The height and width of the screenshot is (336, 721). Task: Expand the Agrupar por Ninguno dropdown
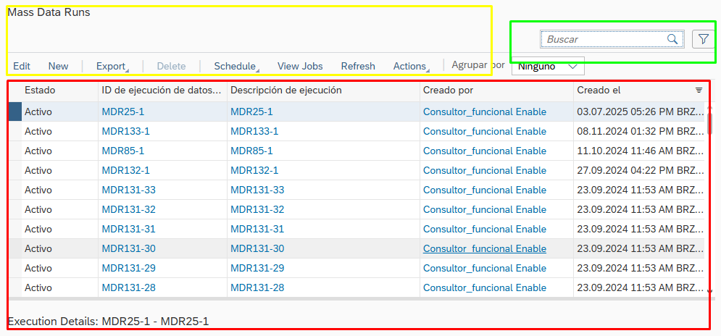coord(548,67)
